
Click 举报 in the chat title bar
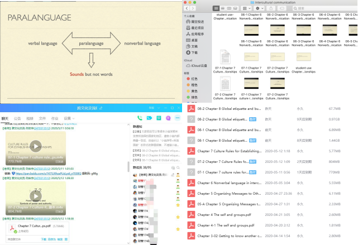pyautogui.click(x=151, y=108)
